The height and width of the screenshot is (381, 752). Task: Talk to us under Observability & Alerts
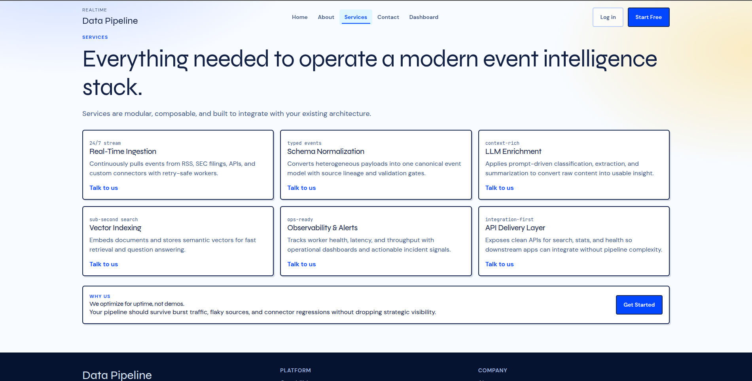pos(301,264)
